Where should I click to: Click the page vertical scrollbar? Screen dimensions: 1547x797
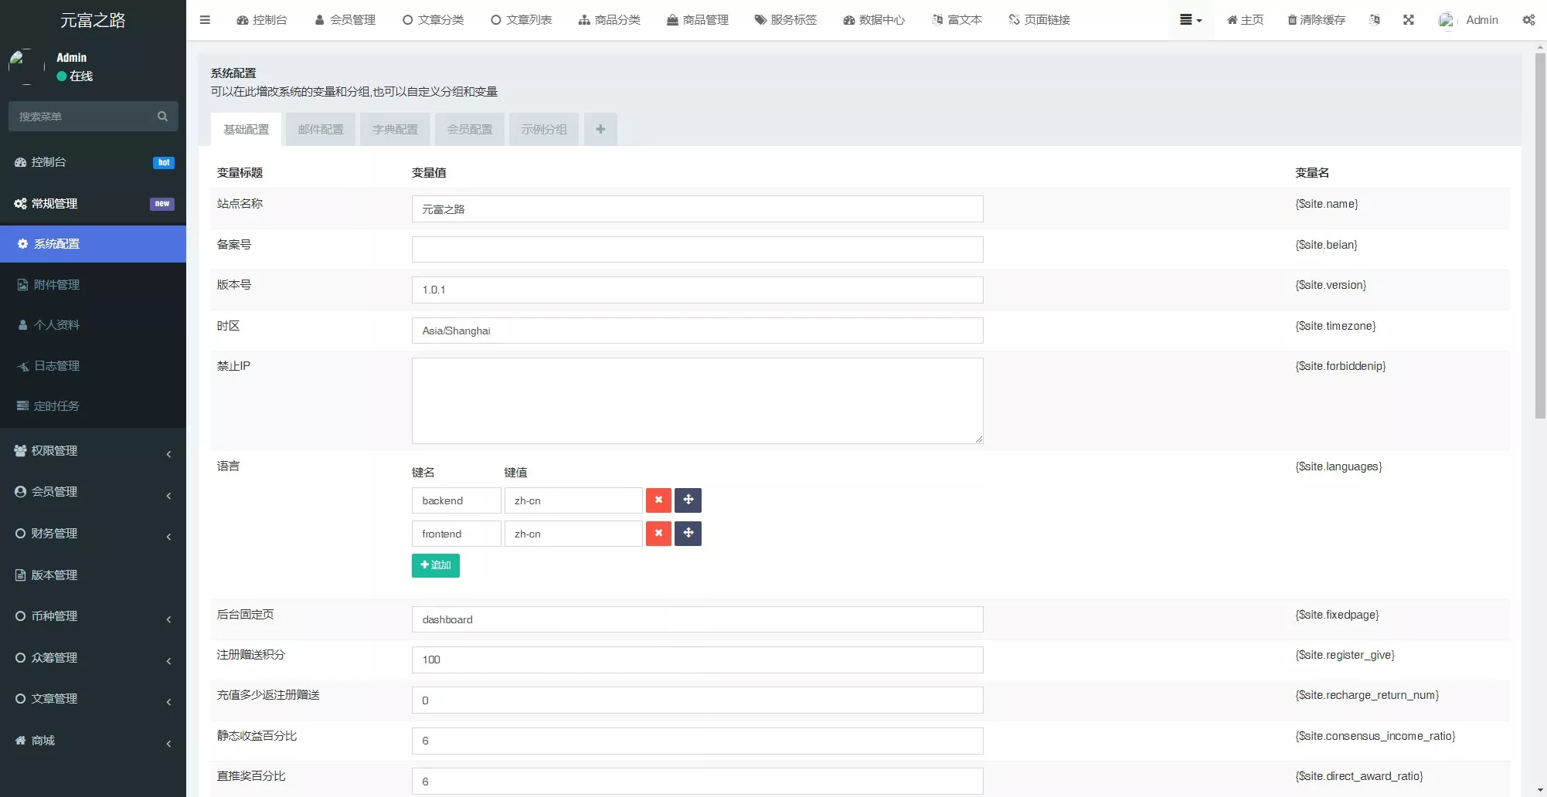point(1539,232)
